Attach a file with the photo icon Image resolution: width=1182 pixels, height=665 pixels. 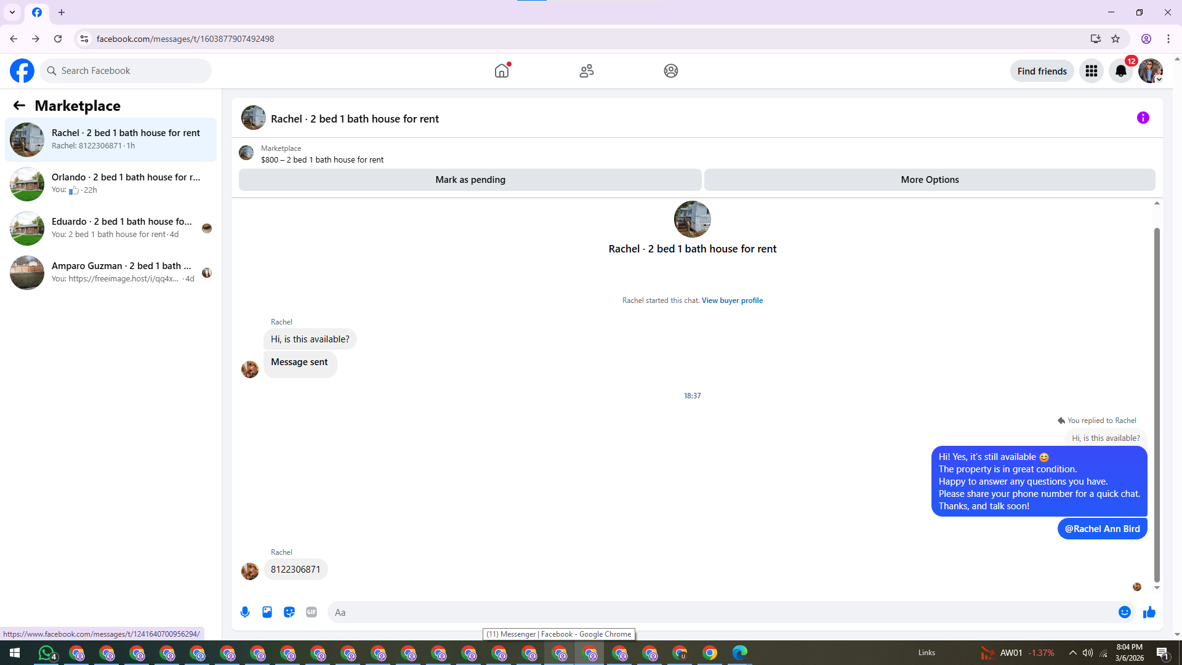coord(267,612)
